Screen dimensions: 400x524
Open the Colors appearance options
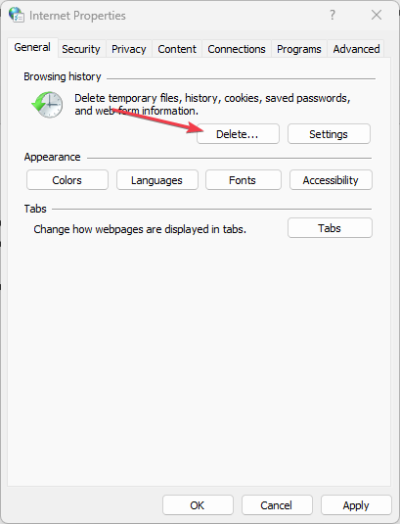coord(67,180)
